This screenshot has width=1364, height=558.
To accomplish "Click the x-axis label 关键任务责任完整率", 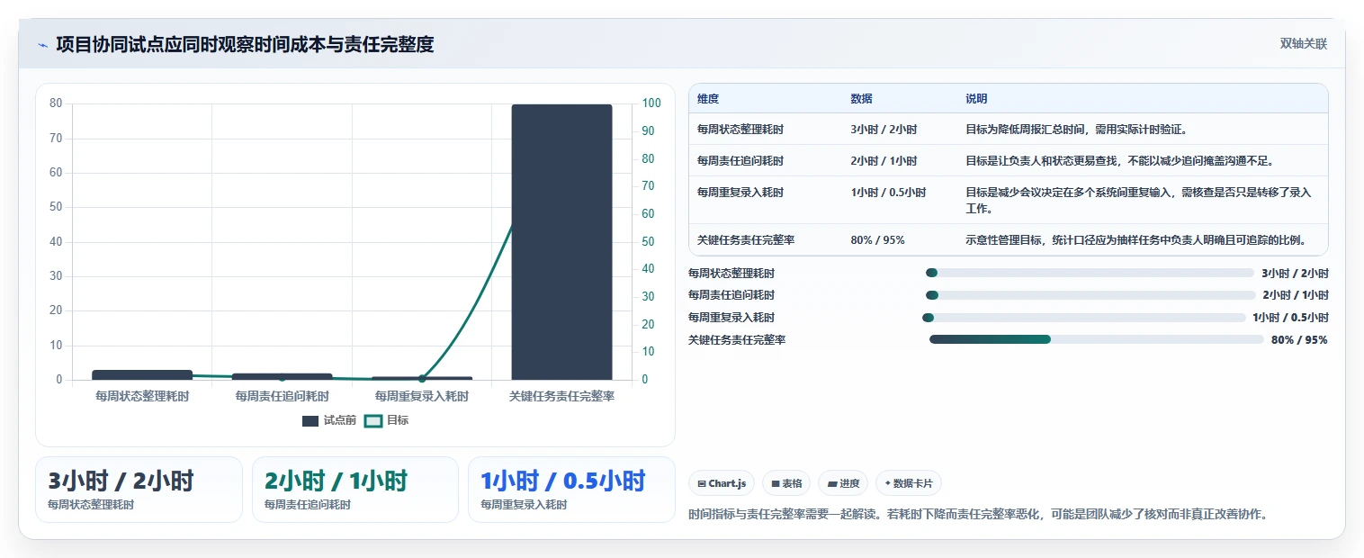I will click(561, 396).
